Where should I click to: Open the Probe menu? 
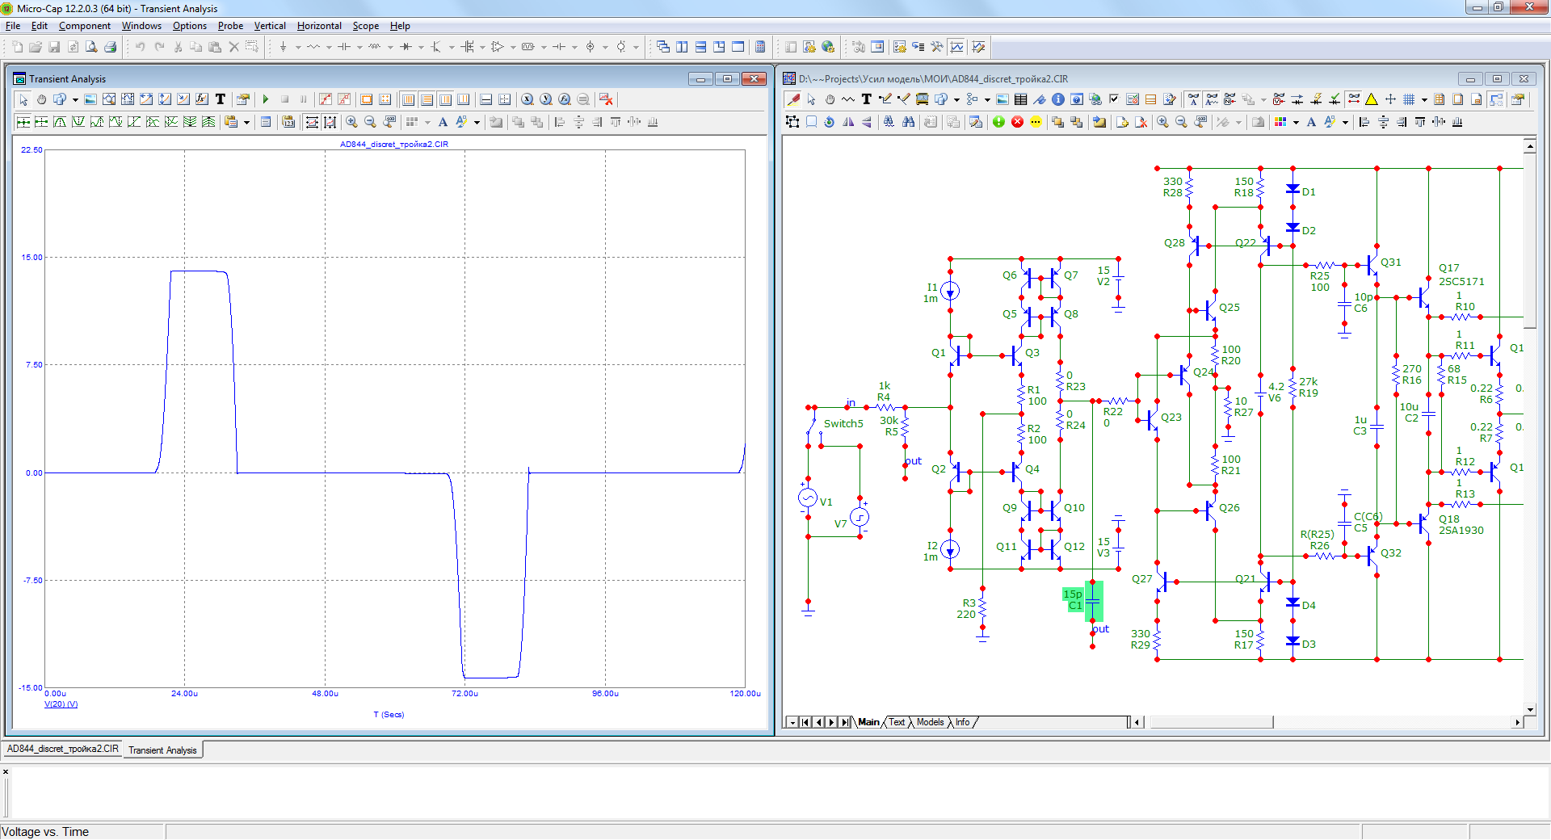pyautogui.click(x=230, y=26)
